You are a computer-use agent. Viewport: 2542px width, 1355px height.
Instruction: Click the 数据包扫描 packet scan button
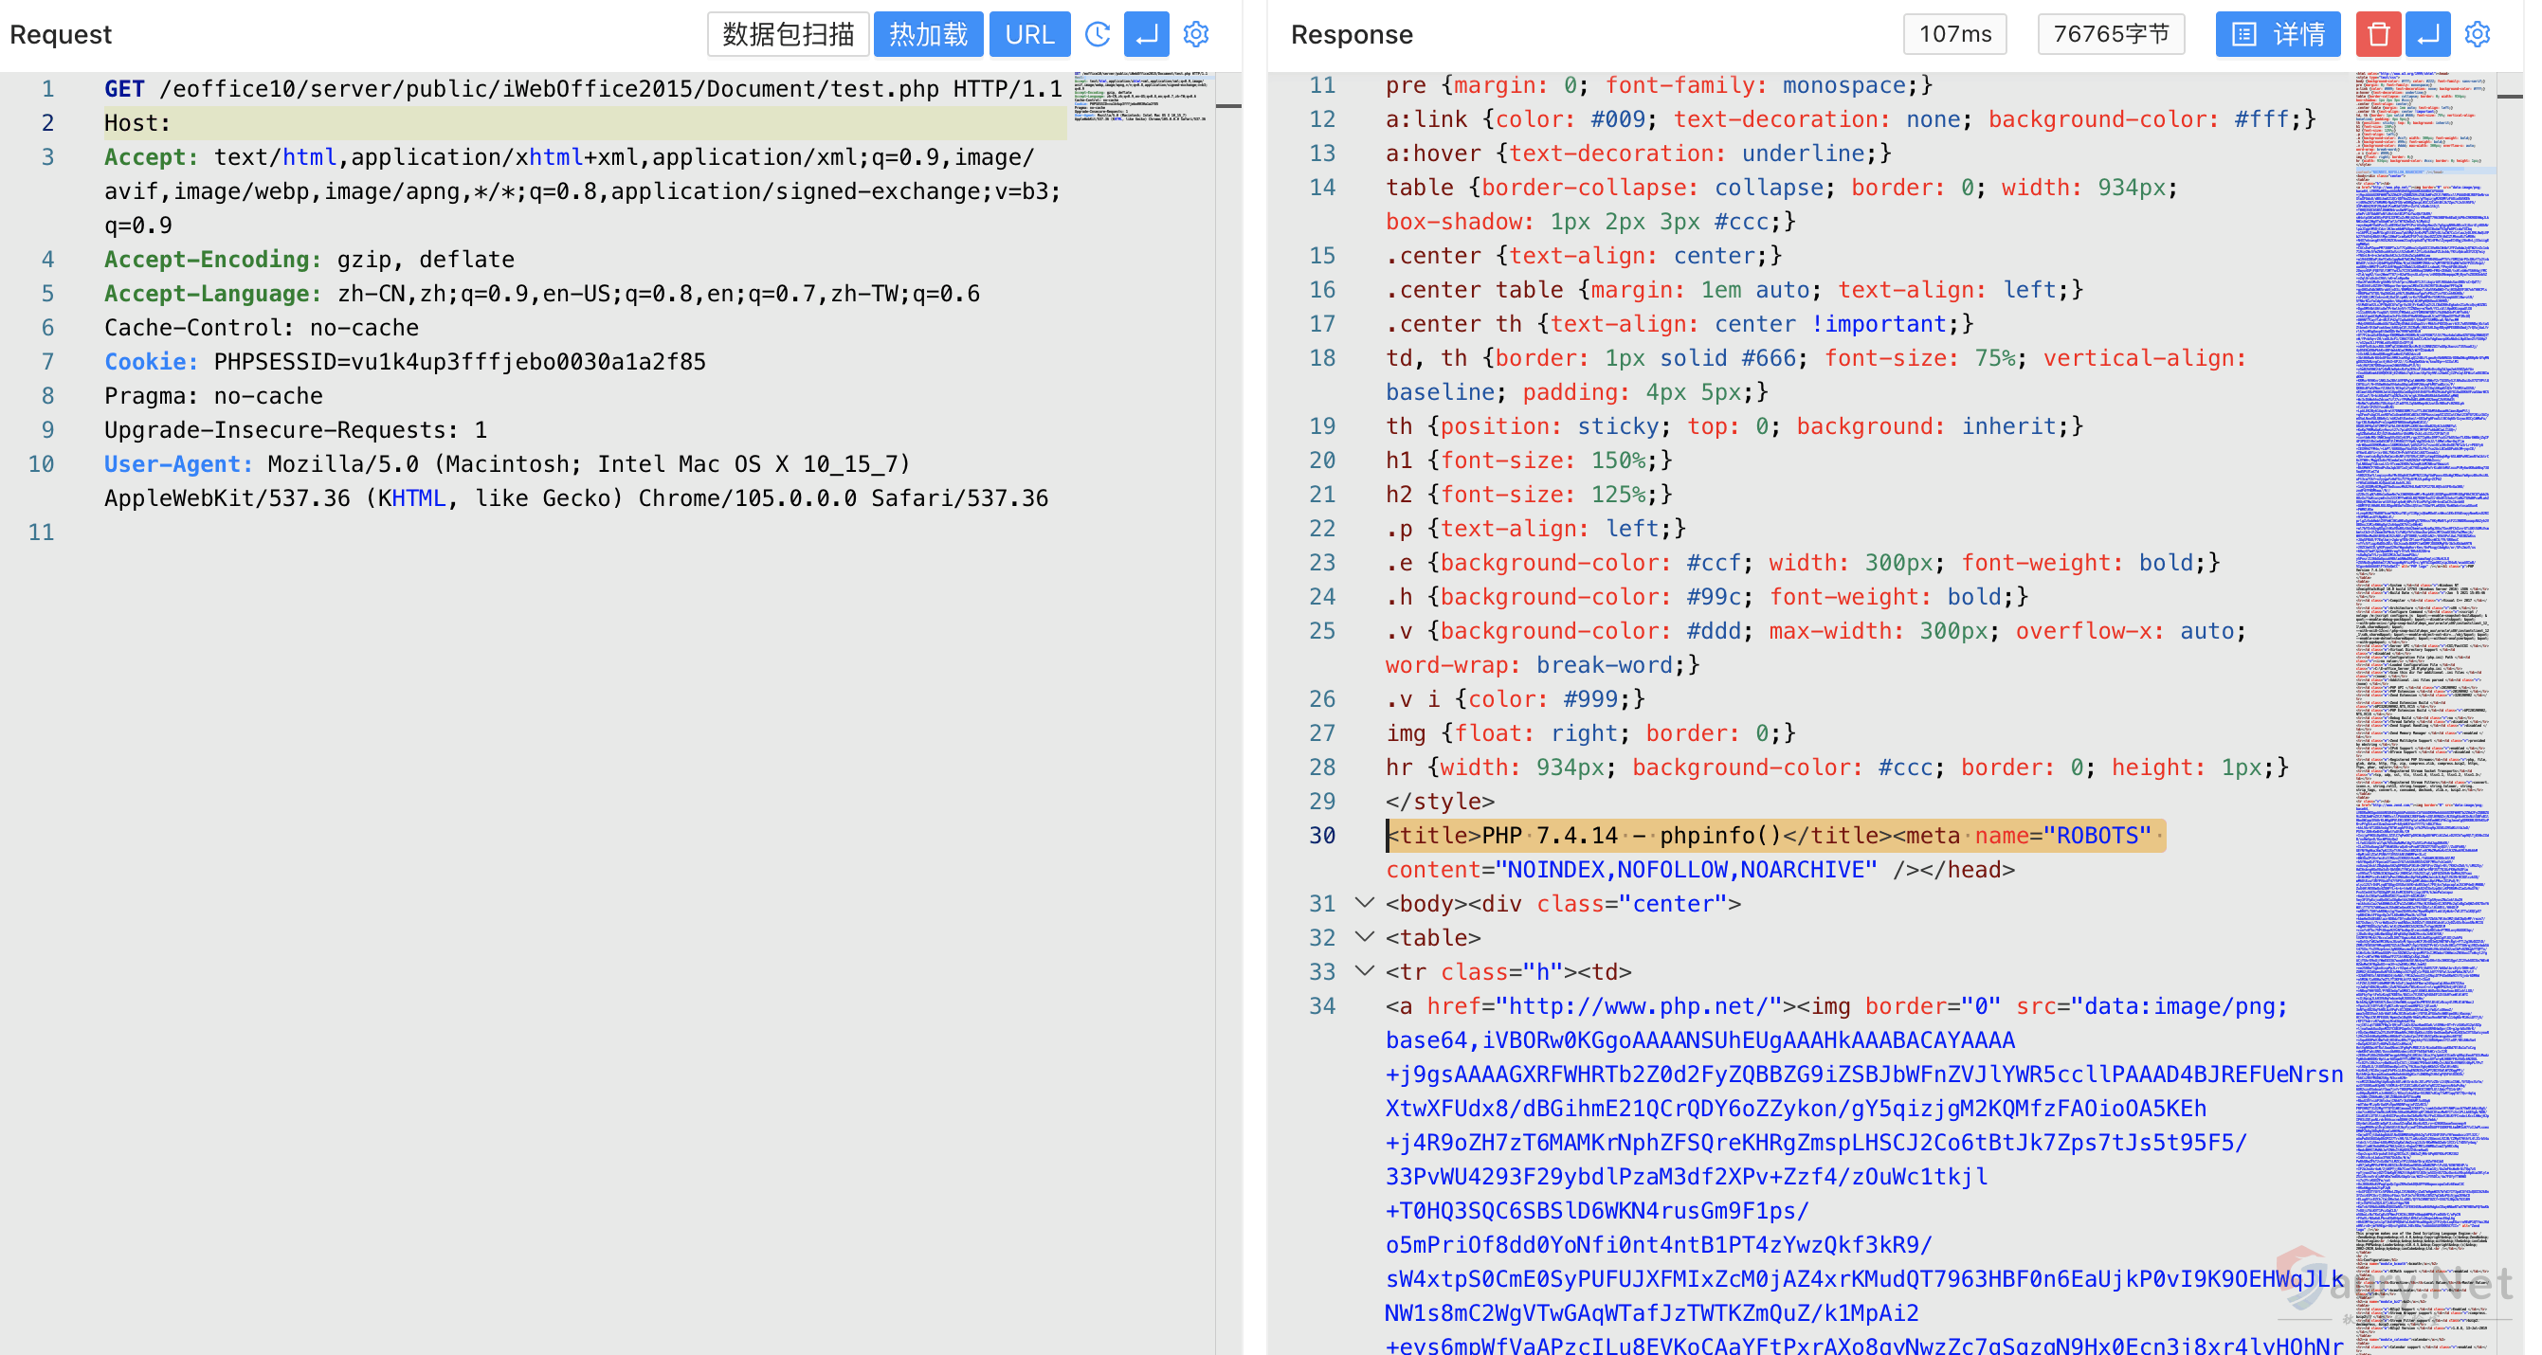click(x=788, y=34)
